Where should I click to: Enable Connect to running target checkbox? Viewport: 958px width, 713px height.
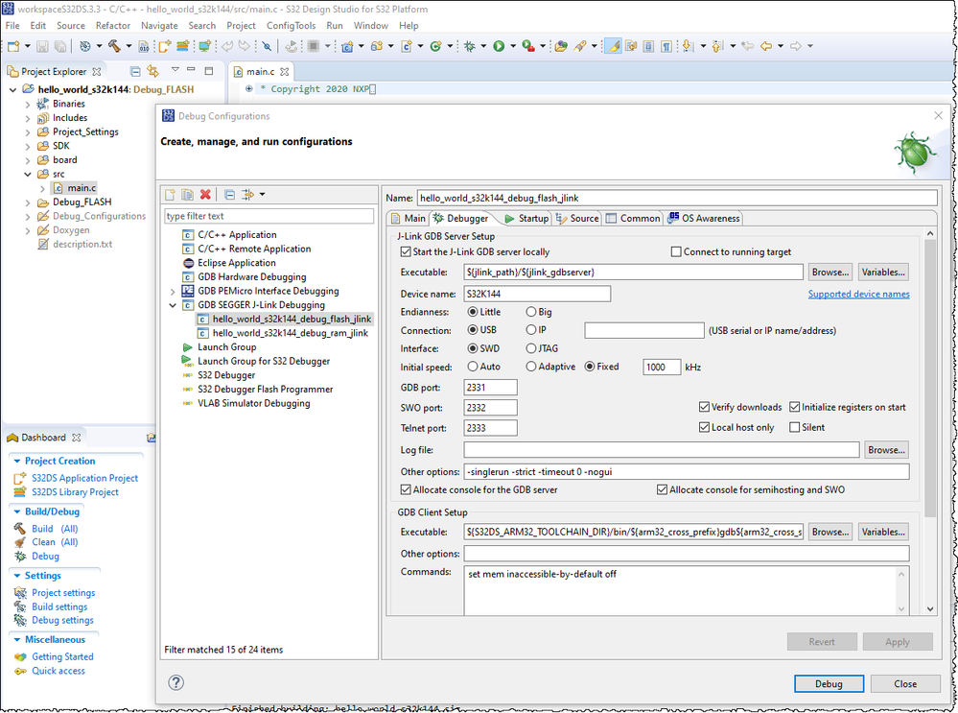tap(676, 252)
